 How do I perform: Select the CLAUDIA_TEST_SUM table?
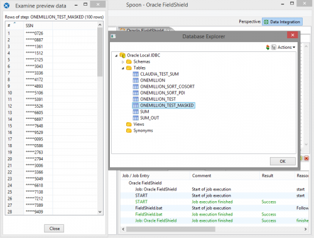[x=160, y=74]
